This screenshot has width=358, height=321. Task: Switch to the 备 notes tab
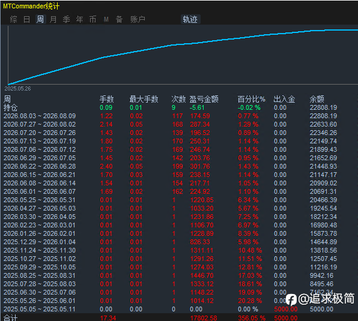[x=119, y=19]
